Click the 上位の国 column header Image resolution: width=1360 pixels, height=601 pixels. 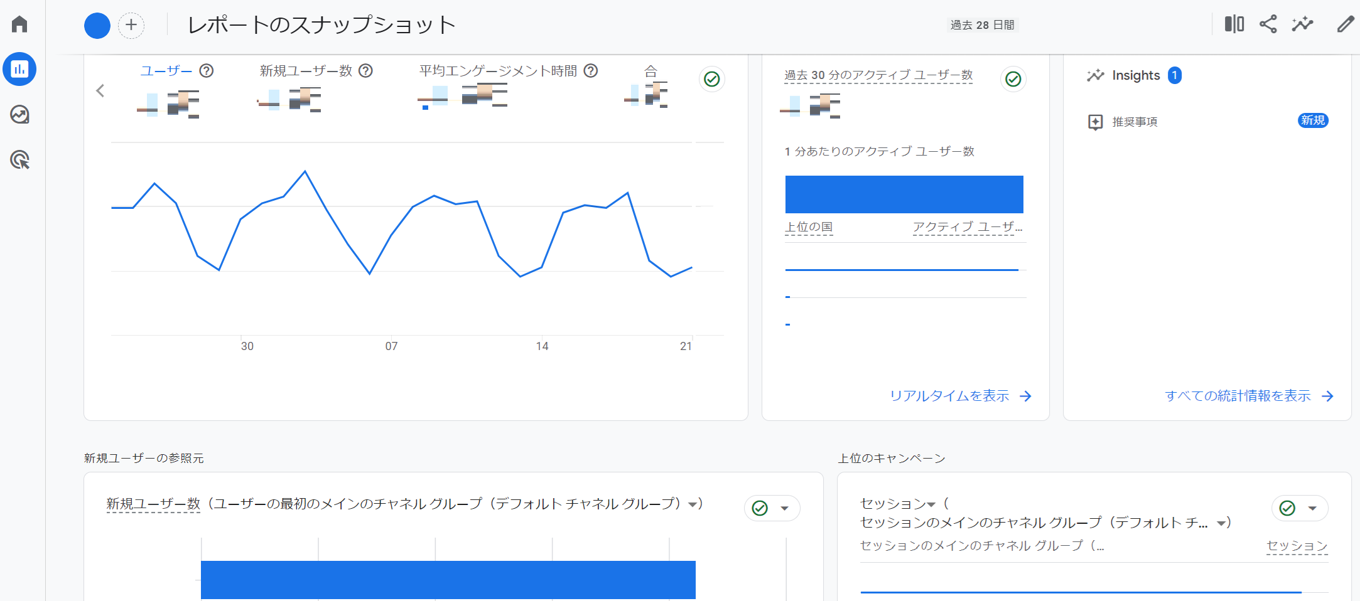click(x=809, y=227)
